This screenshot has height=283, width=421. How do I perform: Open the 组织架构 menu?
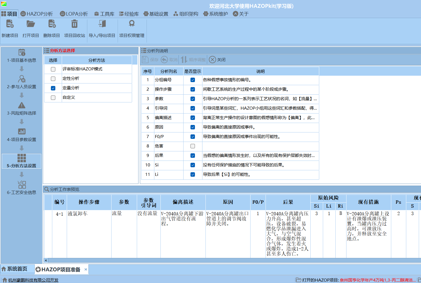pos(186,14)
